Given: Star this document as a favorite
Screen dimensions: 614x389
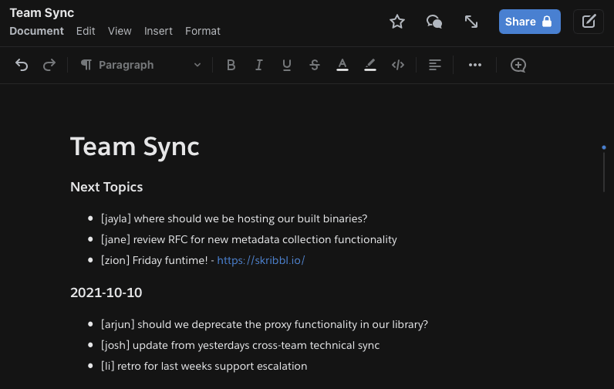Looking at the screenshot, I should pyautogui.click(x=397, y=22).
